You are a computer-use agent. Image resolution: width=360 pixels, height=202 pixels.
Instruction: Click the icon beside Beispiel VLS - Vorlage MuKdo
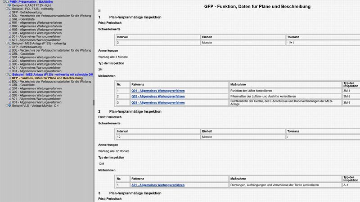point(10,105)
